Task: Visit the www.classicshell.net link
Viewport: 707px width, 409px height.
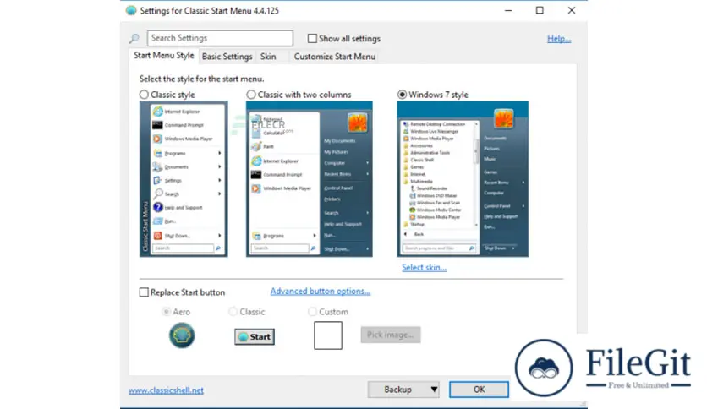Action: pos(166,390)
